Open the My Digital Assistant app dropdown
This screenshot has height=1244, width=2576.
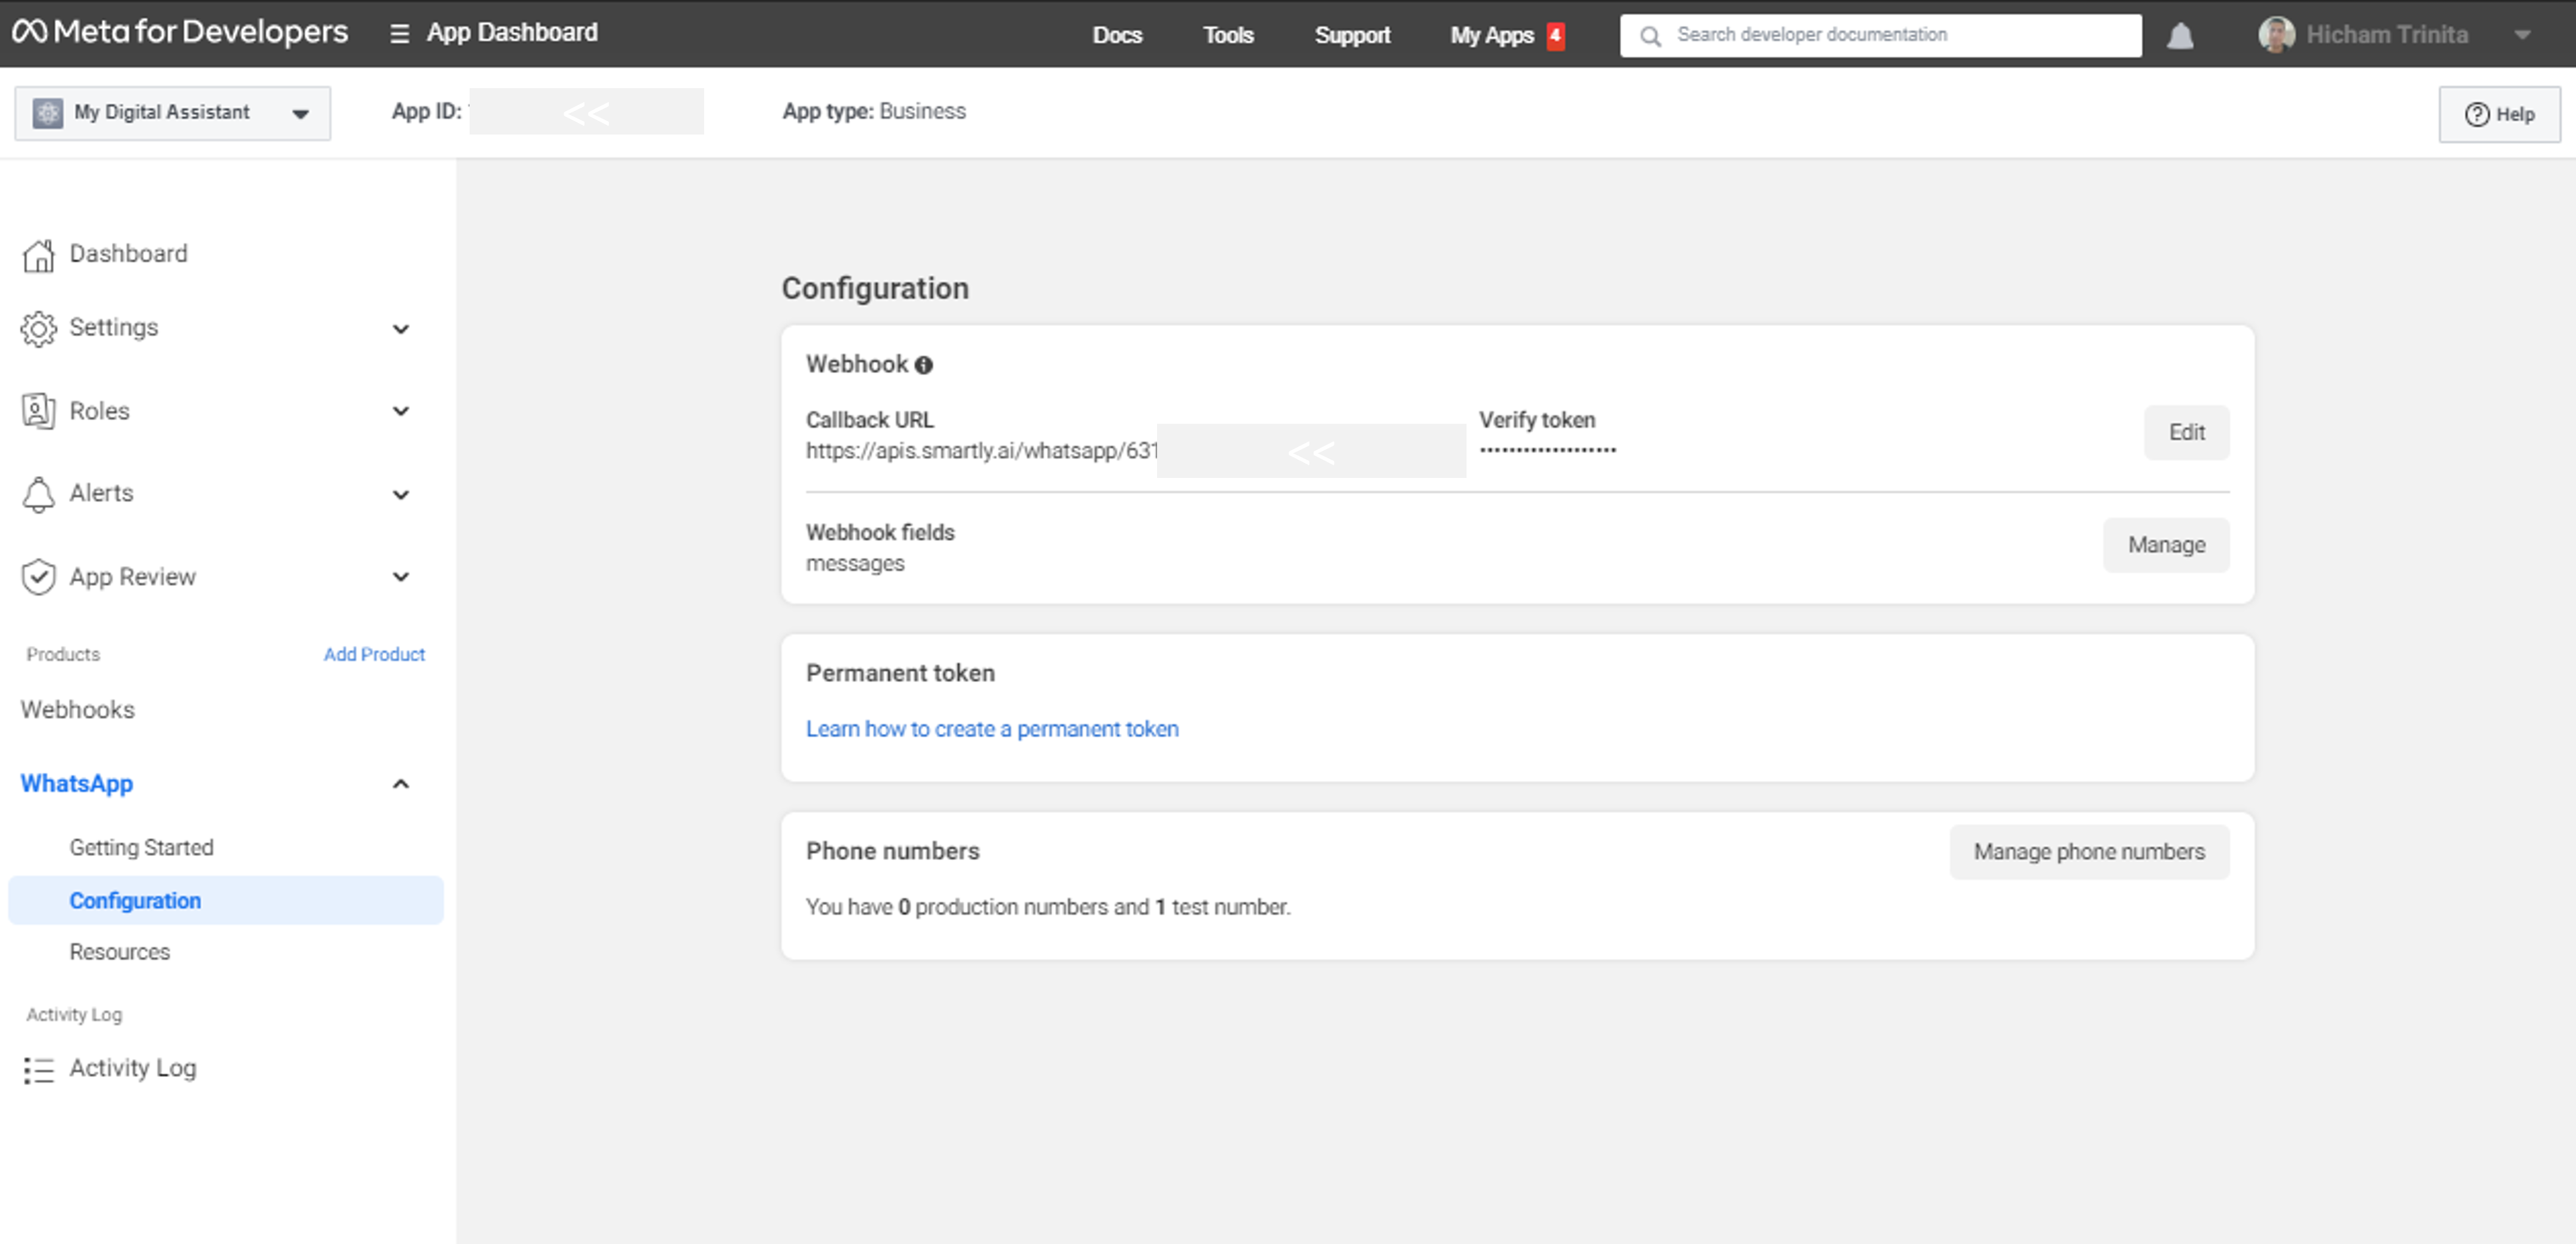click(172, 113)
